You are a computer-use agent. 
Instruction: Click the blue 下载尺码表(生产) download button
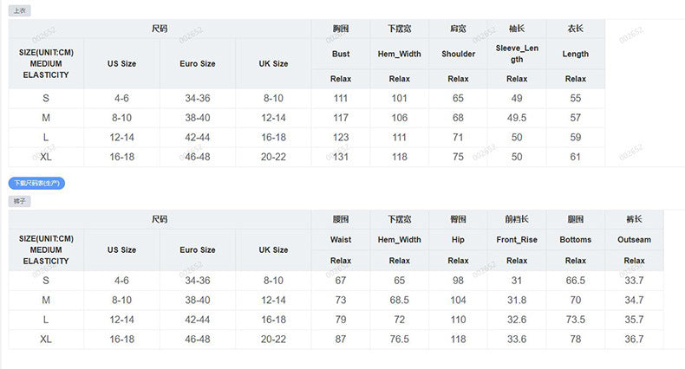pyautogui.click(x=36, y=183)
